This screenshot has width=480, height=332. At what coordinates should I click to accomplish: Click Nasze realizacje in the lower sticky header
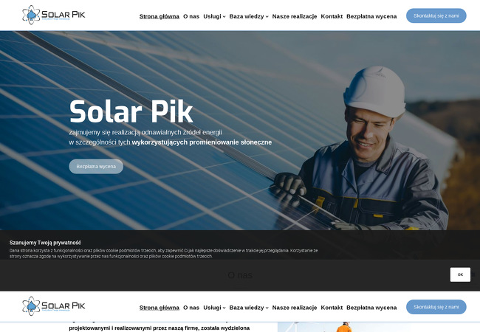[295, 308]
